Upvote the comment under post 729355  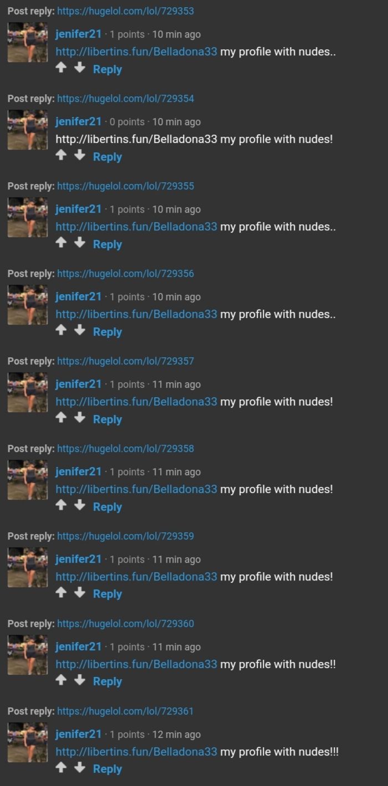click(62, 243)
